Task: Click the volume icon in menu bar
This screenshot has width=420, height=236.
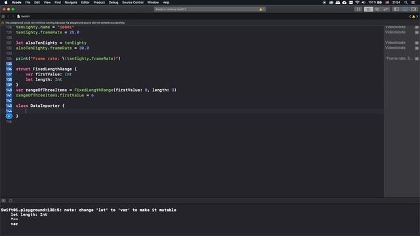Action: point(364,3)
